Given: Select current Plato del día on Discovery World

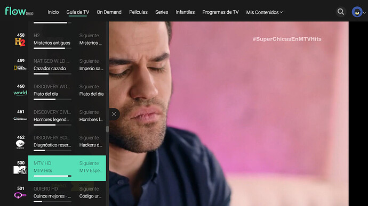Looking at the screenshot, I should tap(45, 94).
